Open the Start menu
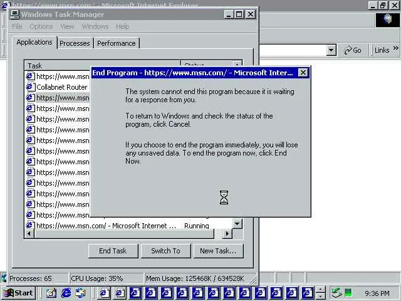Image resolution: width=401 pixels, height=301 pixels. [18, 293]
